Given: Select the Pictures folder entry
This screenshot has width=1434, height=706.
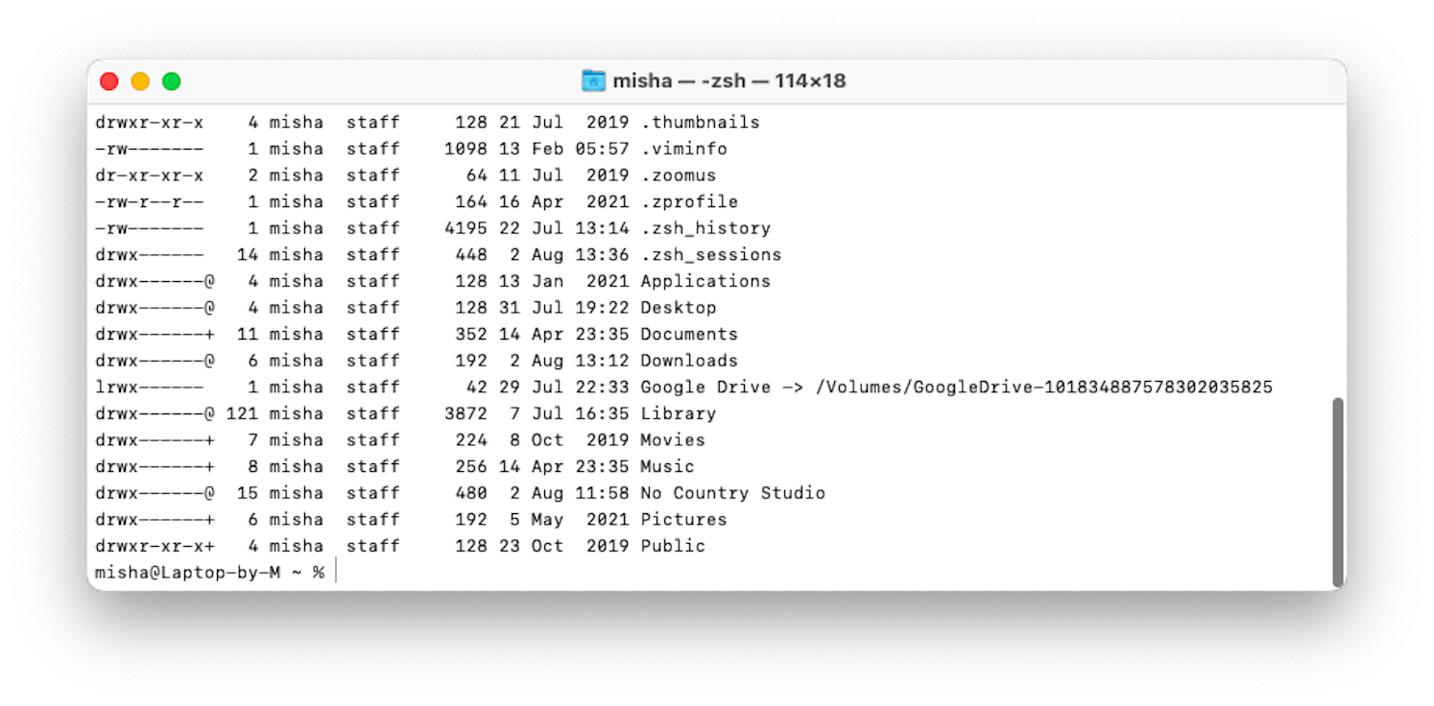Looking at the screenshot, I should pos(683,519).
